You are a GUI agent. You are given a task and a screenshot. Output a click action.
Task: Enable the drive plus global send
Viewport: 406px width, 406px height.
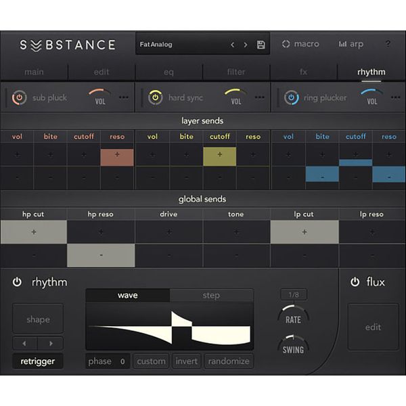tap(168, 232)
